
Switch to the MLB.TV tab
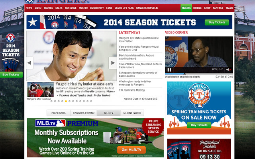[x=109, y=113]
